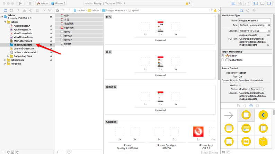Collapse the tabbar project root
Image resolution: width=275 pixels, height=154 pixels.
[x=2, y=17]
